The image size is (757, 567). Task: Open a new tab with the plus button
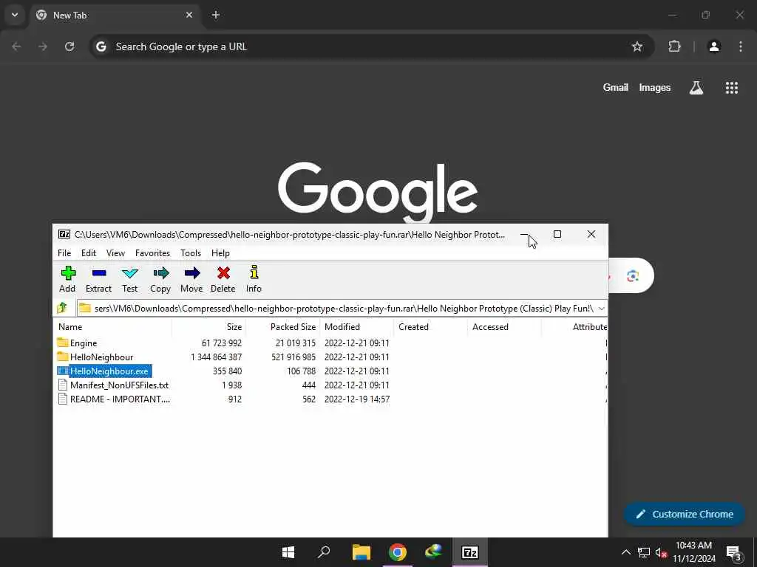pyautogui.click(x=216, y=15)
